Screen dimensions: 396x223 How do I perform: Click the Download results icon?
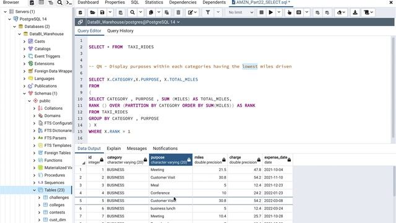coord(355,12)
